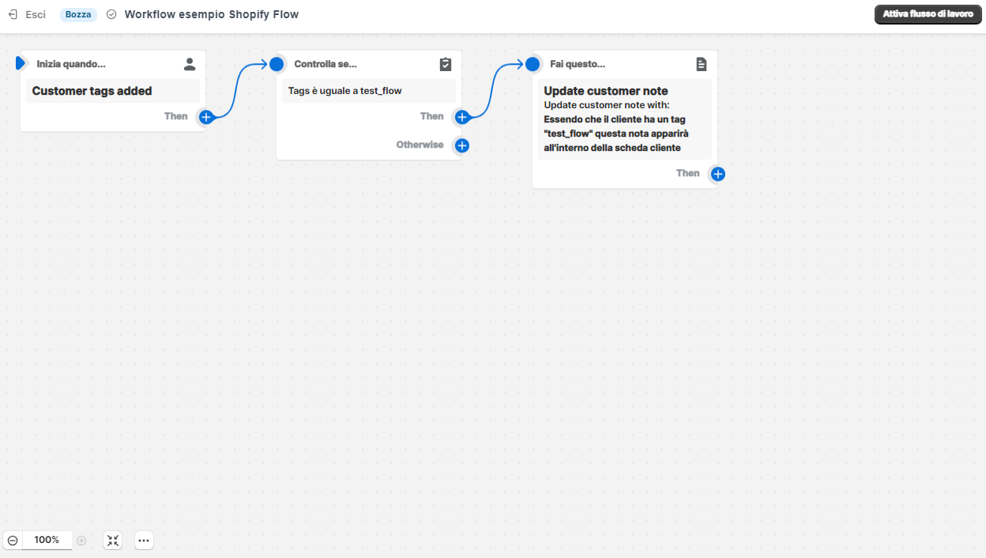Fit workflow to screen with arrows icon

tap(113, 540)
